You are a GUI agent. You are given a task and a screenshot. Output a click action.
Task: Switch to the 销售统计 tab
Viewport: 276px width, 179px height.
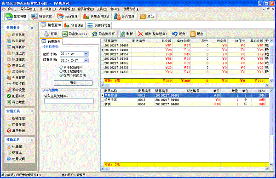(x=74, y=25)
